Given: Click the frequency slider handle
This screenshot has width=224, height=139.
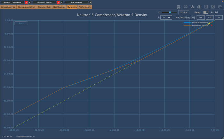Looking at the screenshot, I should (170, 12).
